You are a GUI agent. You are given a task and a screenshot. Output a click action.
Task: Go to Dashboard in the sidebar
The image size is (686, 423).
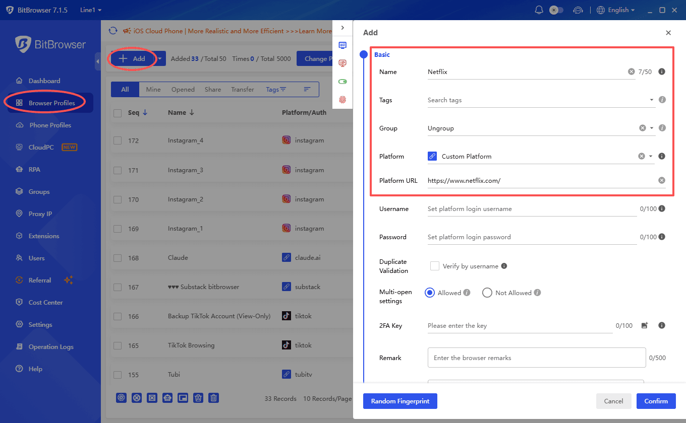[44, 81]
